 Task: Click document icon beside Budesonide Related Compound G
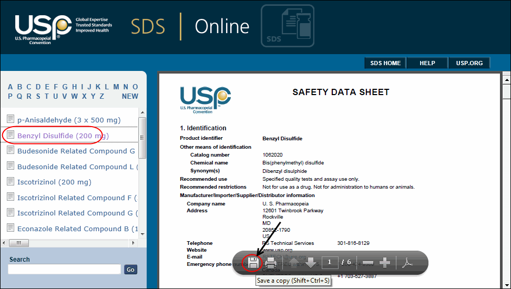coord(11,150)
